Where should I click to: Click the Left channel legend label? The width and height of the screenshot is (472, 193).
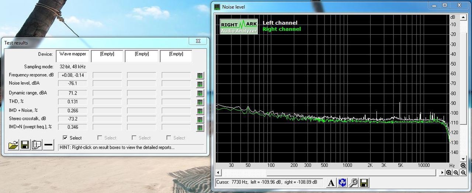coord(280,23)
